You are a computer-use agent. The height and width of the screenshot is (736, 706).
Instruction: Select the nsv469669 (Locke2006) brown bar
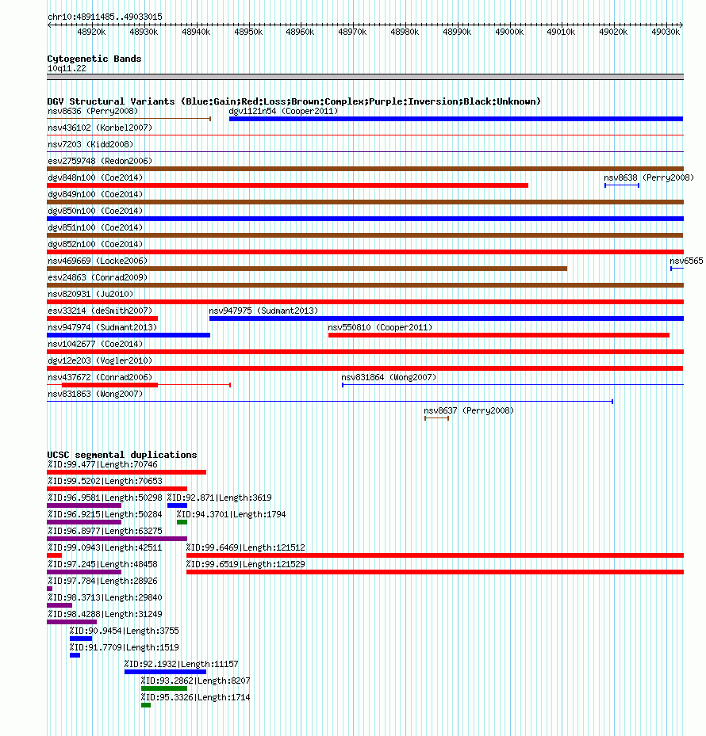click(307, 269)
